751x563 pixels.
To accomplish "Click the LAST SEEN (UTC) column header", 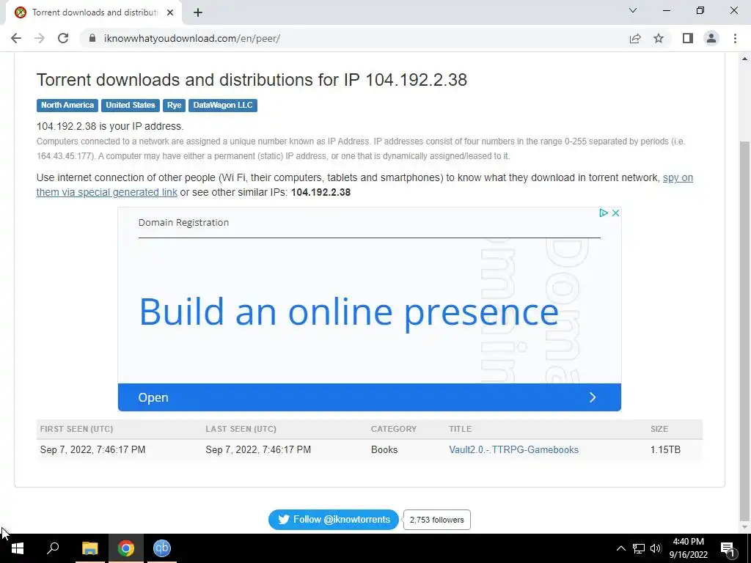I will click(x=241, y=429).
